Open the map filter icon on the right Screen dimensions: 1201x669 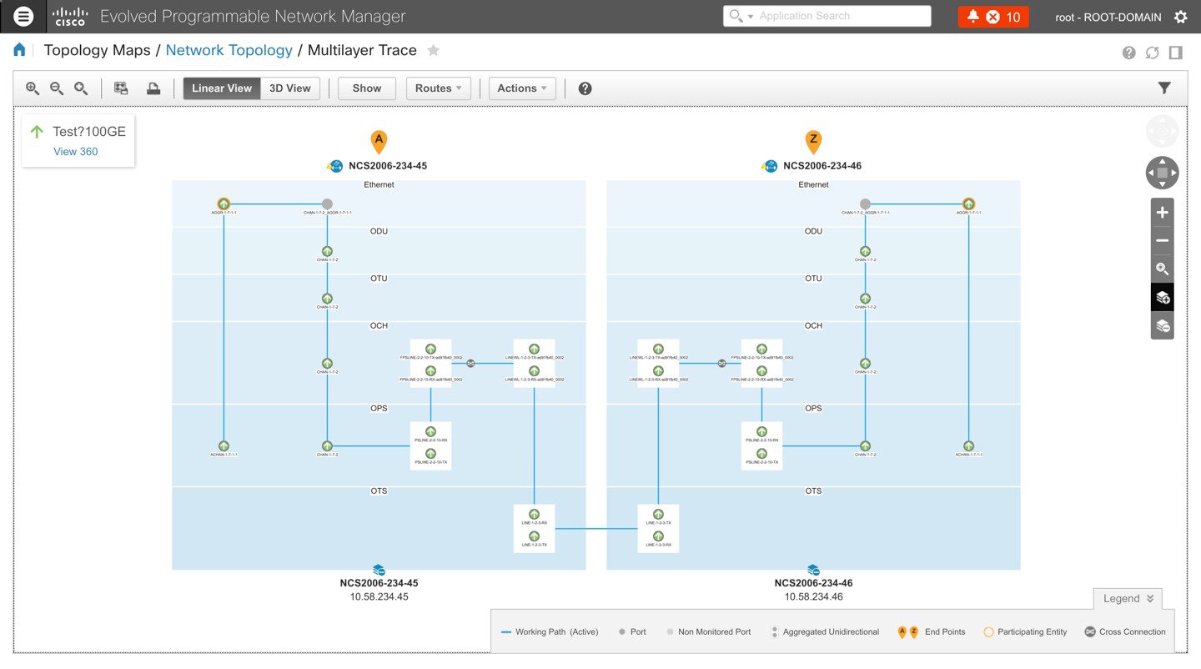point(1164,87)
